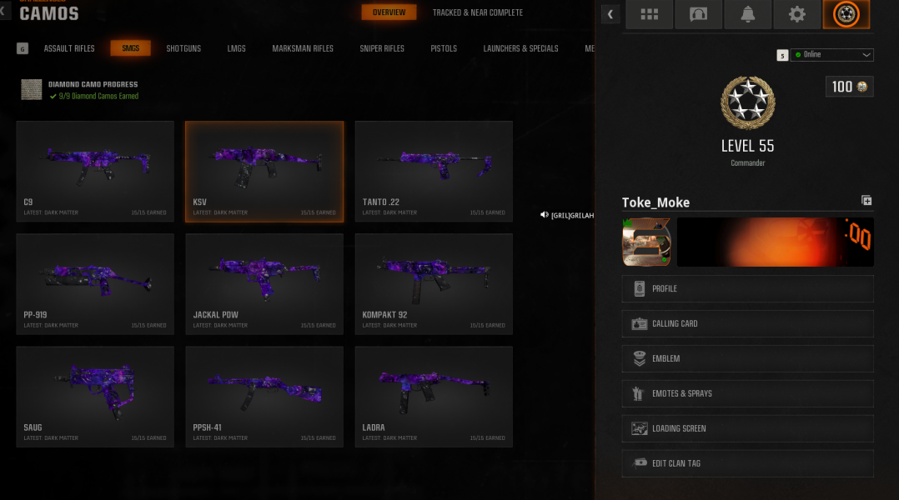The height and width of the screenshot is (500, 899).
Task: Click the Edit Clan Tag icon
Action: [x=640, y=462]
